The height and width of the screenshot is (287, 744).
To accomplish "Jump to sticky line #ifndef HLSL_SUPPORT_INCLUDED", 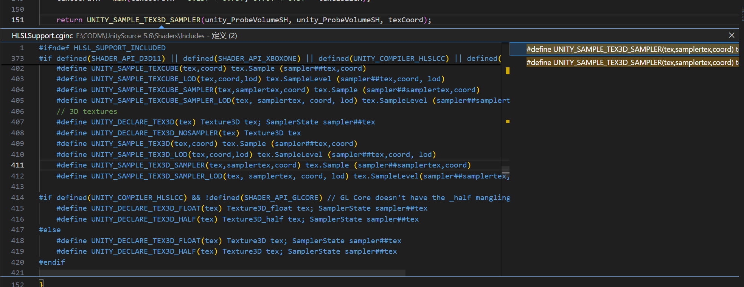I will pos(102,48).
